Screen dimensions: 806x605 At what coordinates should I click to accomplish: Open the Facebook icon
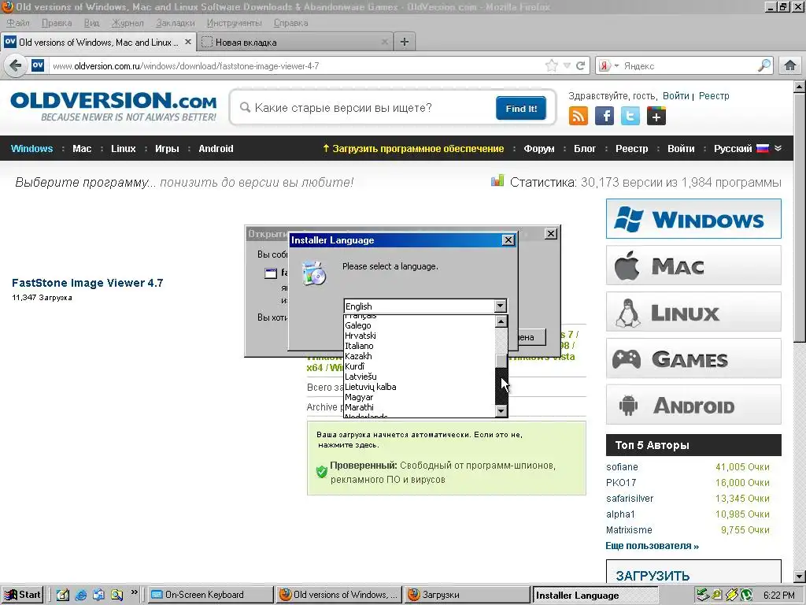[604, 116]
